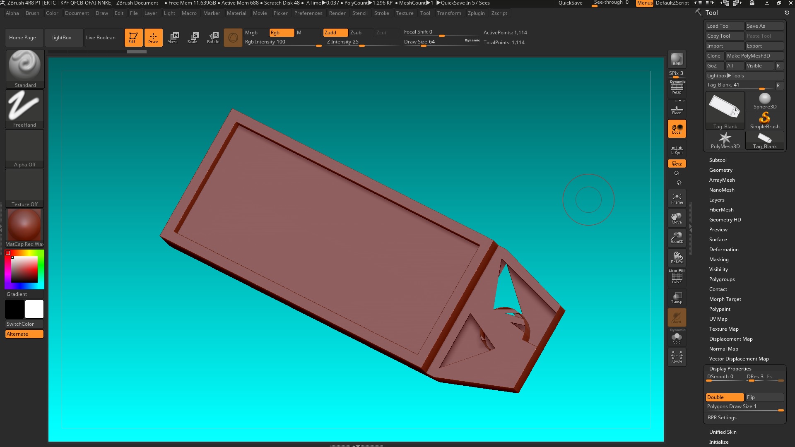This screenshot has height=447, width=795.
Task: Choose the Rotate tool icon in top shelf
Action: click(x=213, y=38)
